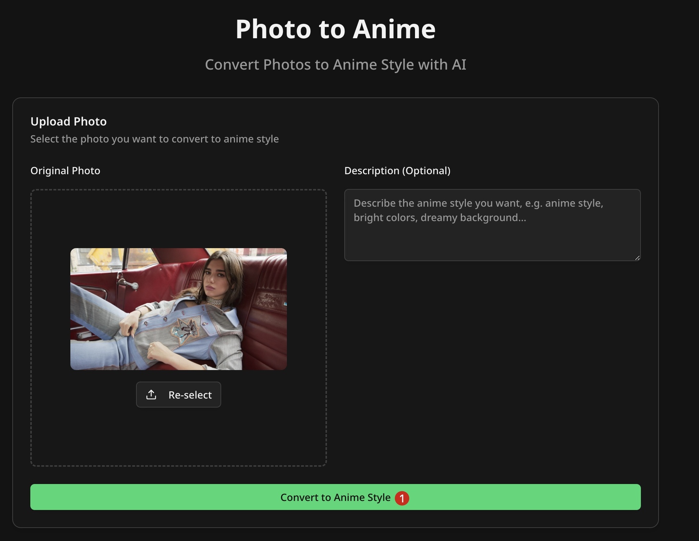Click the Upload Photo section title

click(69, 122)
